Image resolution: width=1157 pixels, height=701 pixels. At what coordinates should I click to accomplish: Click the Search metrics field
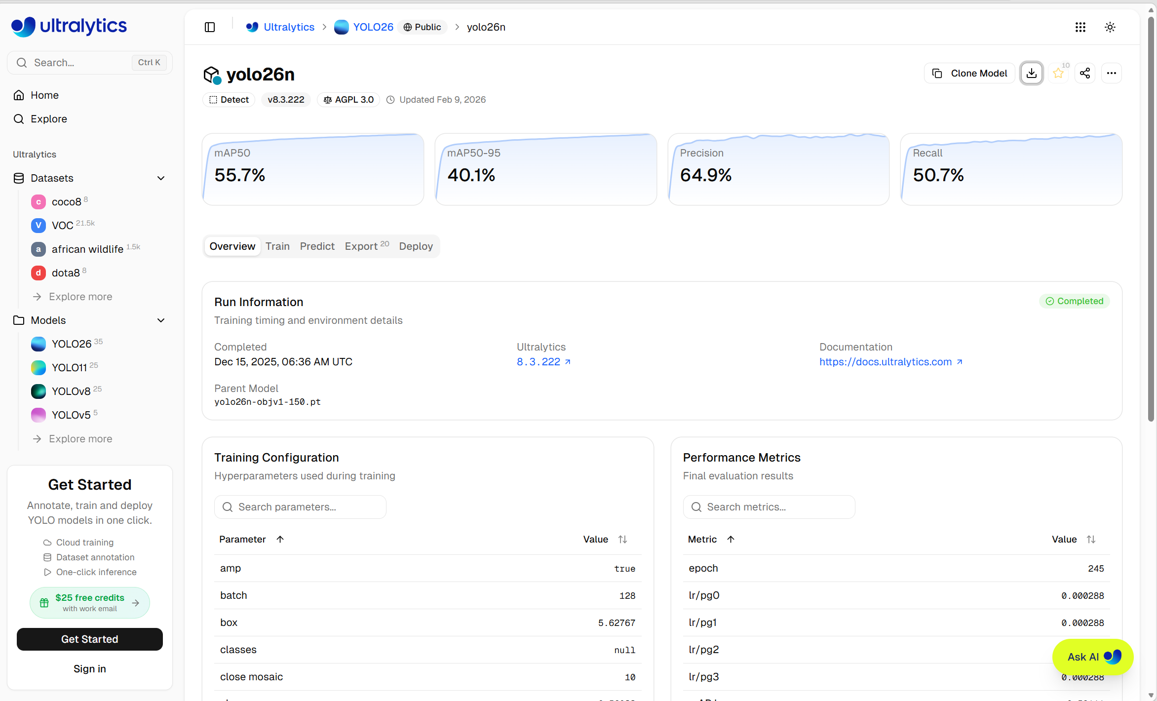[x=769, y=507]
